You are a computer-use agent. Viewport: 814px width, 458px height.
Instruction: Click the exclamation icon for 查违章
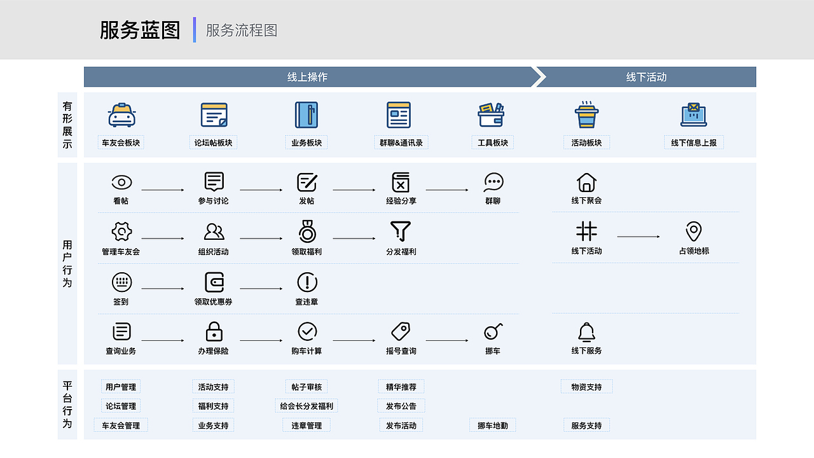click(307, 282)
